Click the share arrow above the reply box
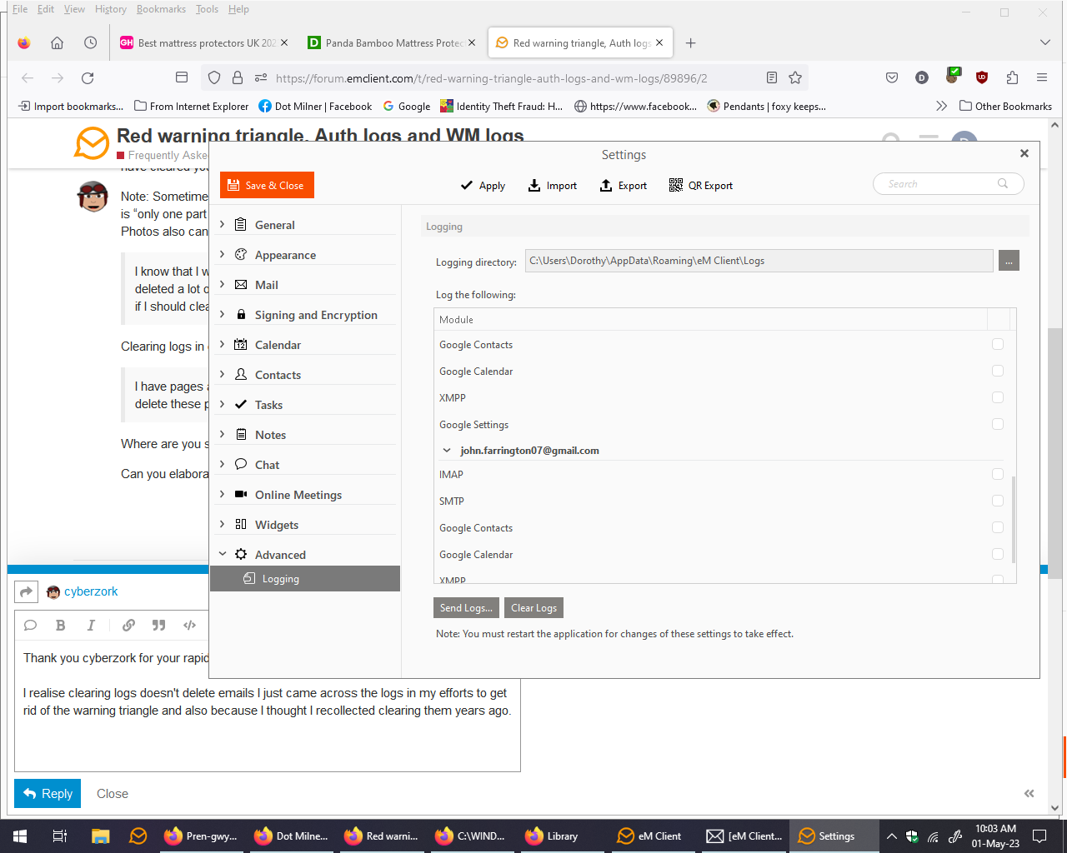This screenshot has height=853, width=1067. [x=26, y=591]
